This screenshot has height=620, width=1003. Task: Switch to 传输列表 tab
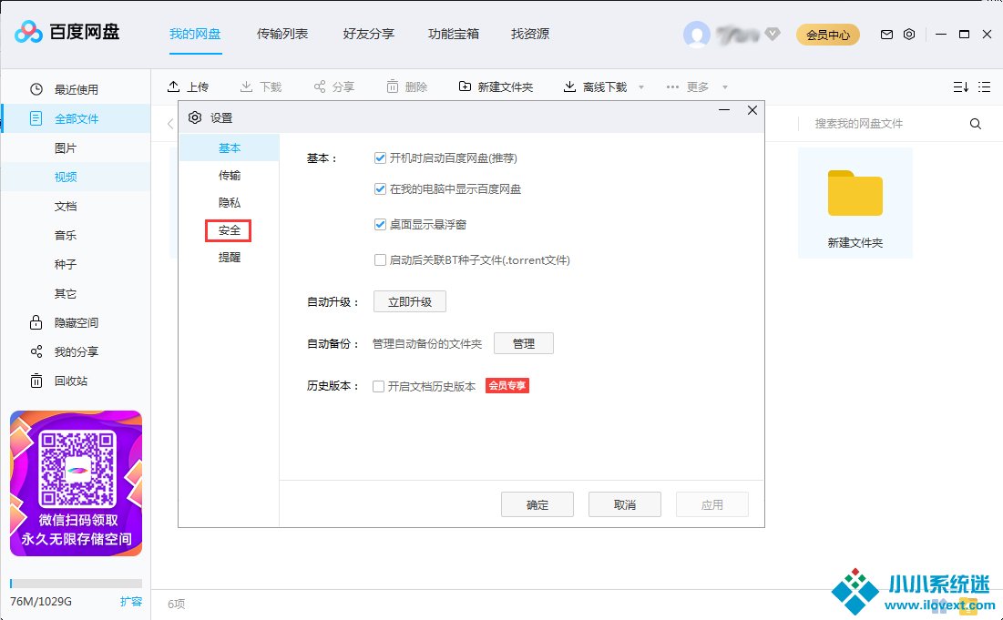click(282, 34)
